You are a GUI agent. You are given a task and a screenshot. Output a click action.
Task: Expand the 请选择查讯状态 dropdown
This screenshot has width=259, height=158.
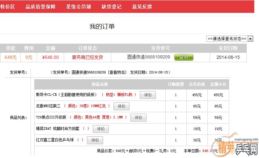(227, 39)
